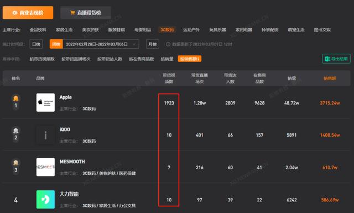Click the 排名 column header
The image size is (354, 213).
[16, 79]
